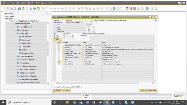This screenshot has width=187, height=105.
Task: Open Print Preview from the toolbar
Action: (x=4, y=8)
